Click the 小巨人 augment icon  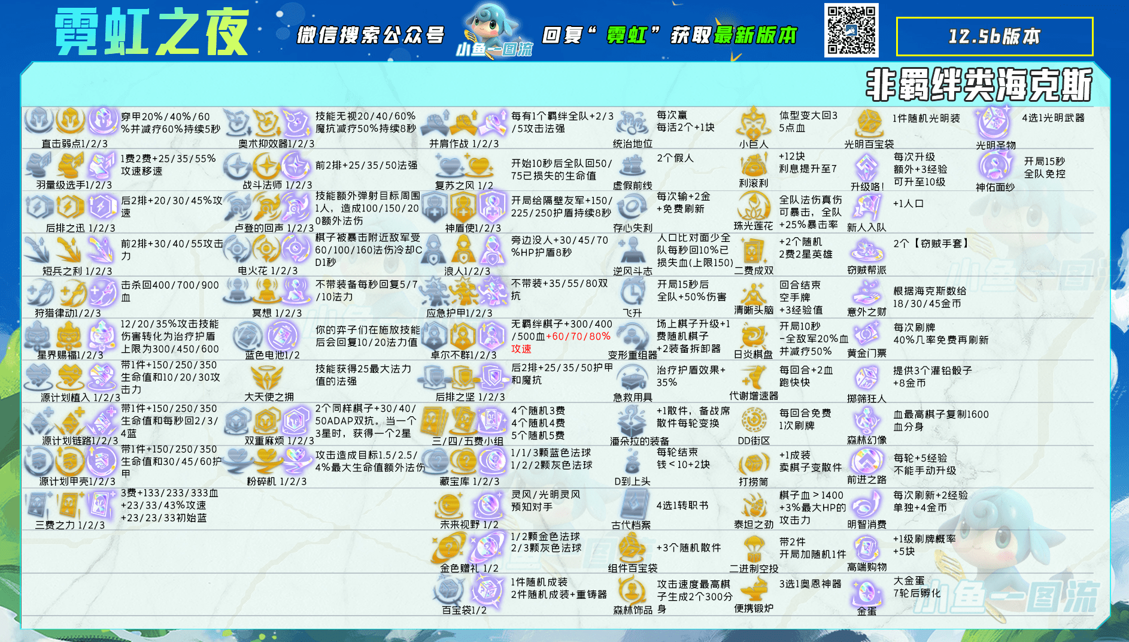coord(754,123)
